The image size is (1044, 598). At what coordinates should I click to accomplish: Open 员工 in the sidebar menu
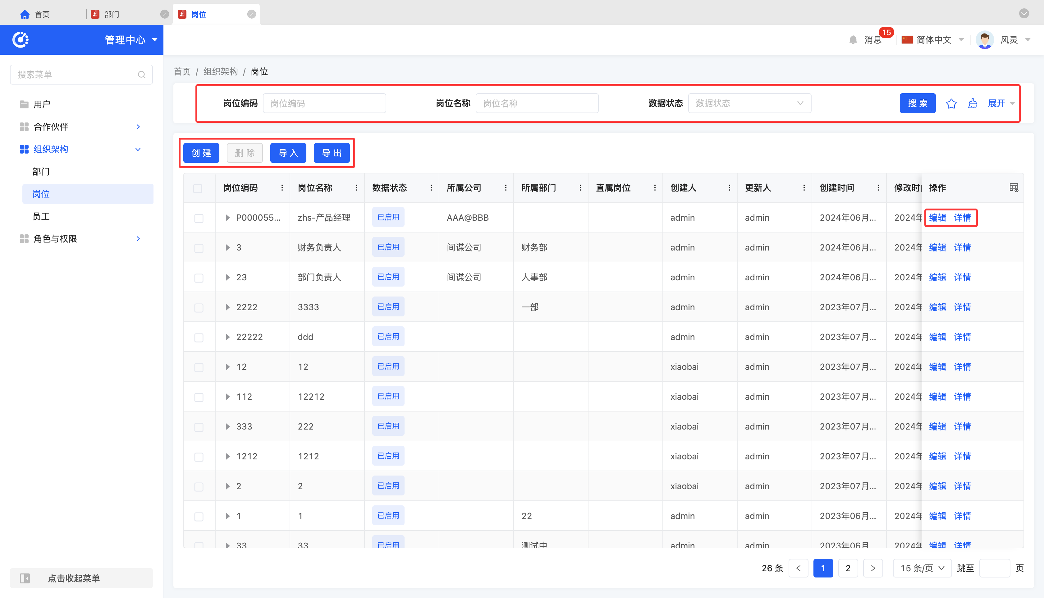click(x=41, y=216)
